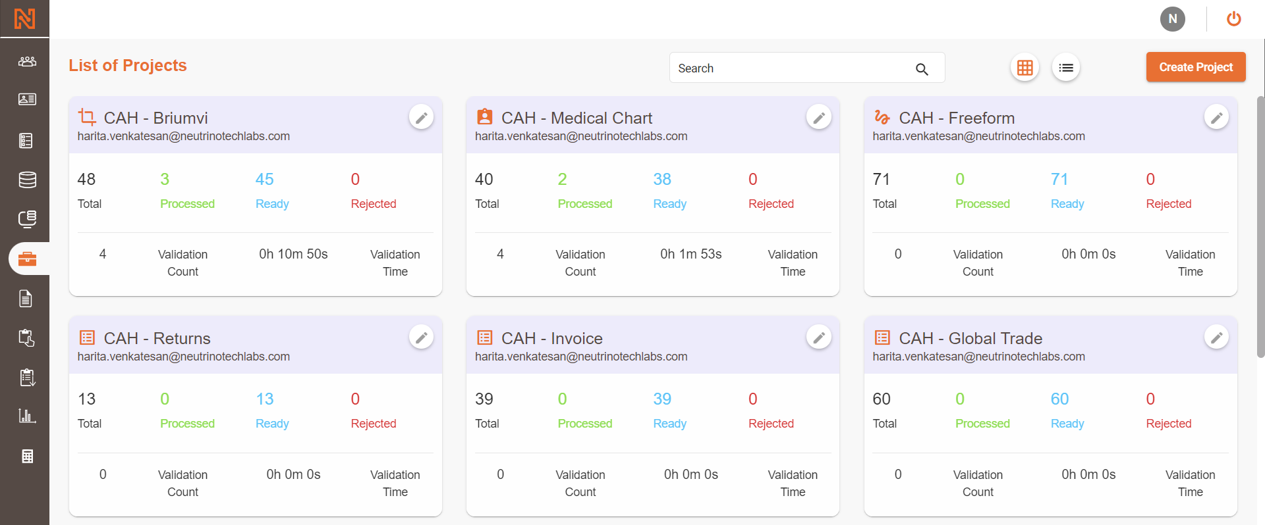The image size is (1265, 525).
Task: Edit the CAH - Medical Chart project
Action: [x=818, y=118]
